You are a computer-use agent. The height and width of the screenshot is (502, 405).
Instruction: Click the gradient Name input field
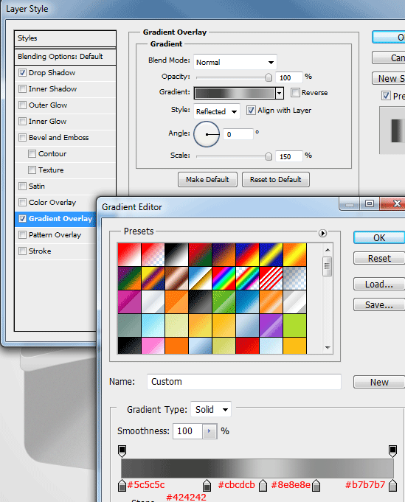(x=244, y=382)
